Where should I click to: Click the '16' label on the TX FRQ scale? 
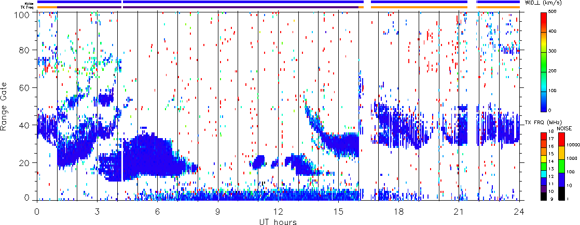click(551, 146)
